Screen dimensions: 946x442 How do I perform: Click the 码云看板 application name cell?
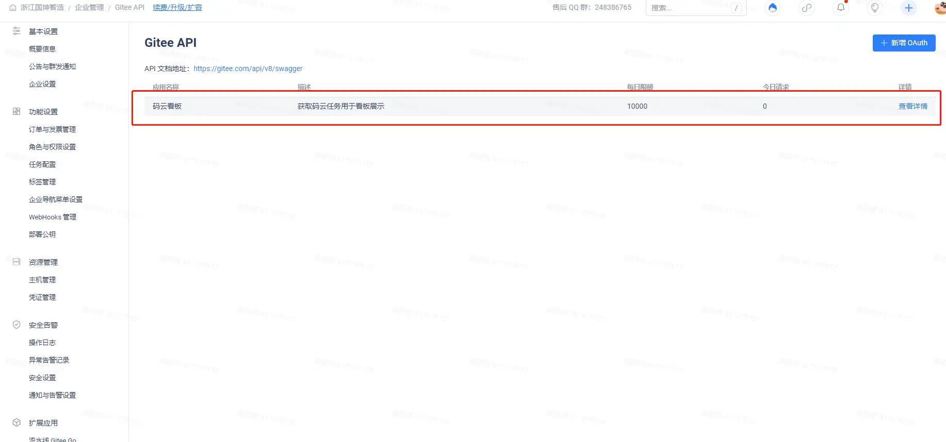coord(167,106)
